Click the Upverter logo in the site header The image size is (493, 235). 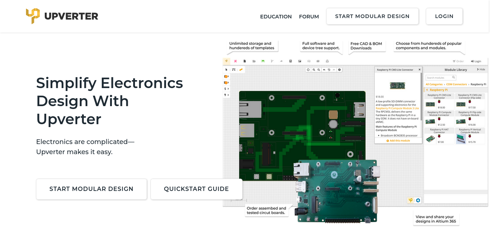(x=62, y=16)
